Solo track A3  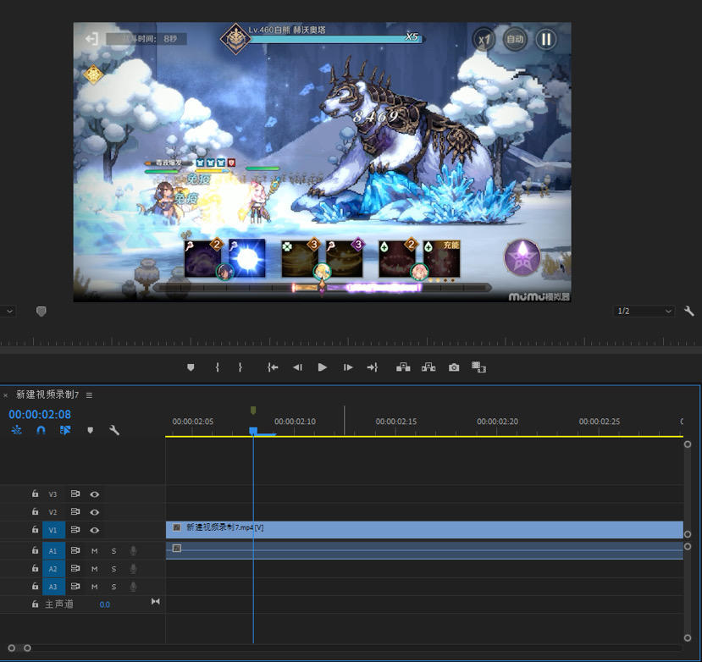(x=113, y=587)
